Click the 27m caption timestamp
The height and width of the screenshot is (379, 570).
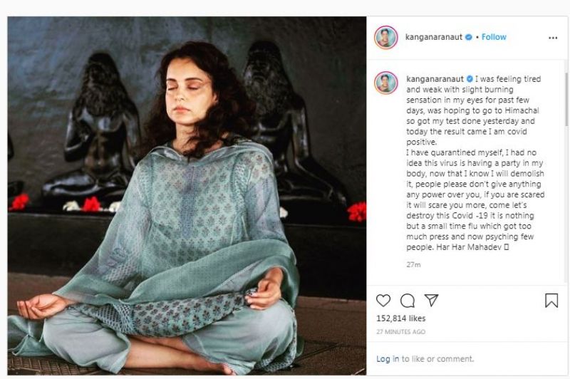pos(413,265)
